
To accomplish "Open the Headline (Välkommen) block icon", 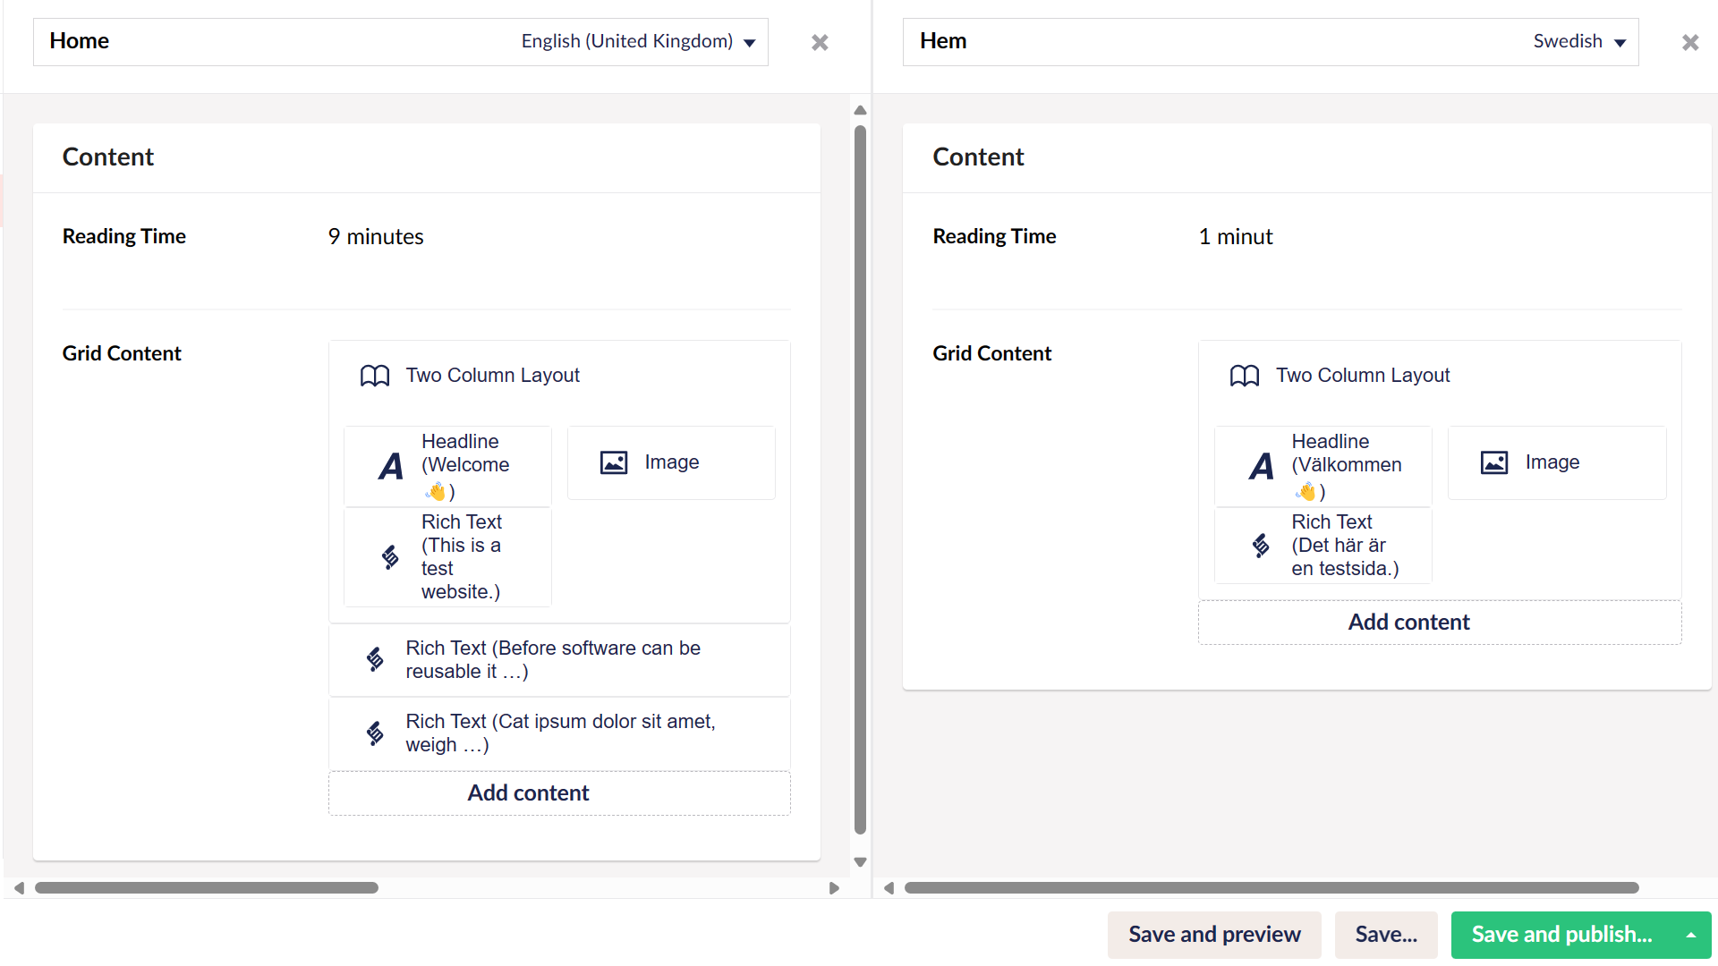I will [x=1261, y=466].
